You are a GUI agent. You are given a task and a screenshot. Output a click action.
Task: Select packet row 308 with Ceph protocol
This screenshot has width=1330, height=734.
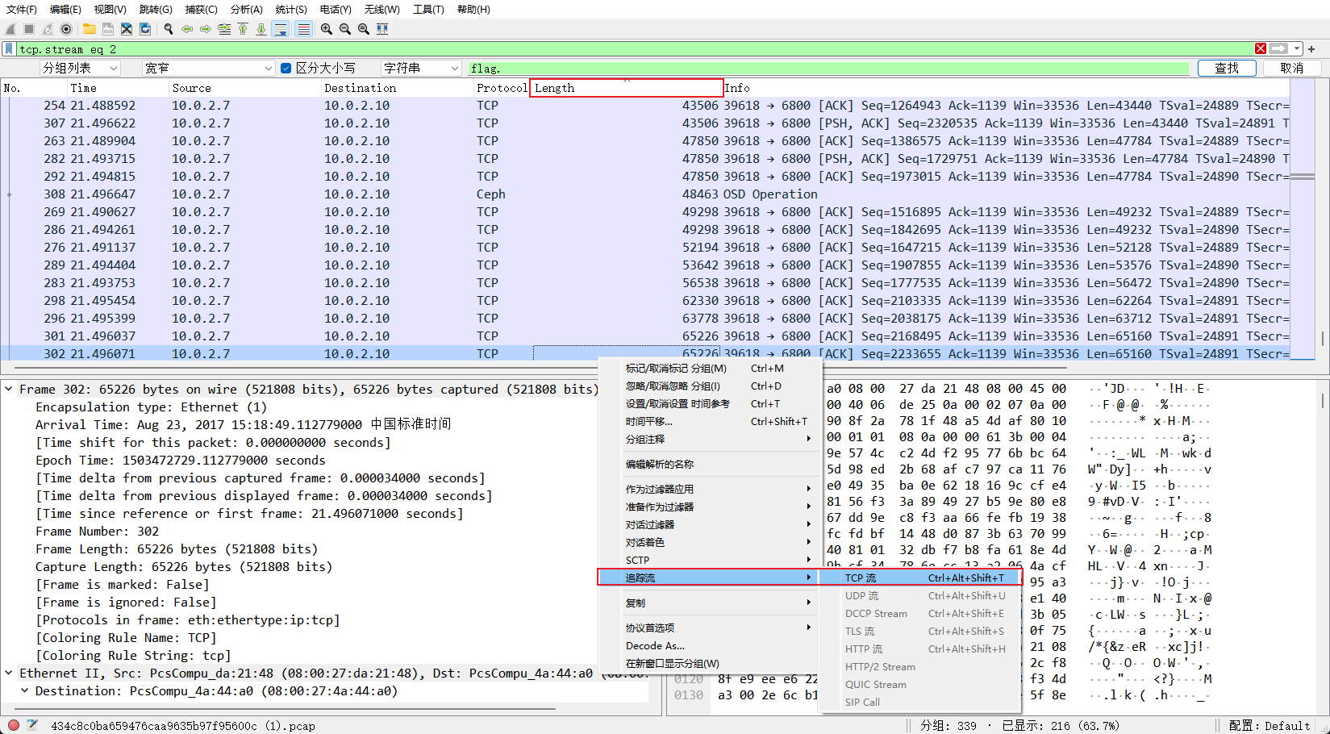click(x=645, y=194)
